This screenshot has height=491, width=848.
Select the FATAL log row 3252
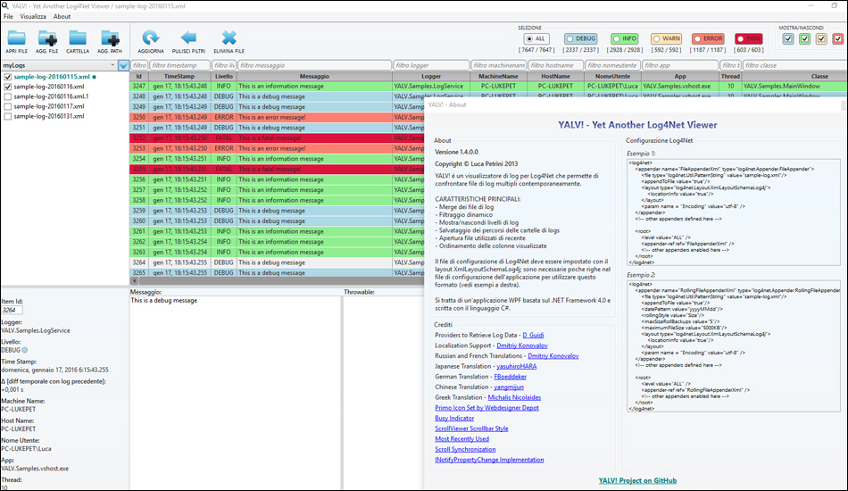click(277, 137)
